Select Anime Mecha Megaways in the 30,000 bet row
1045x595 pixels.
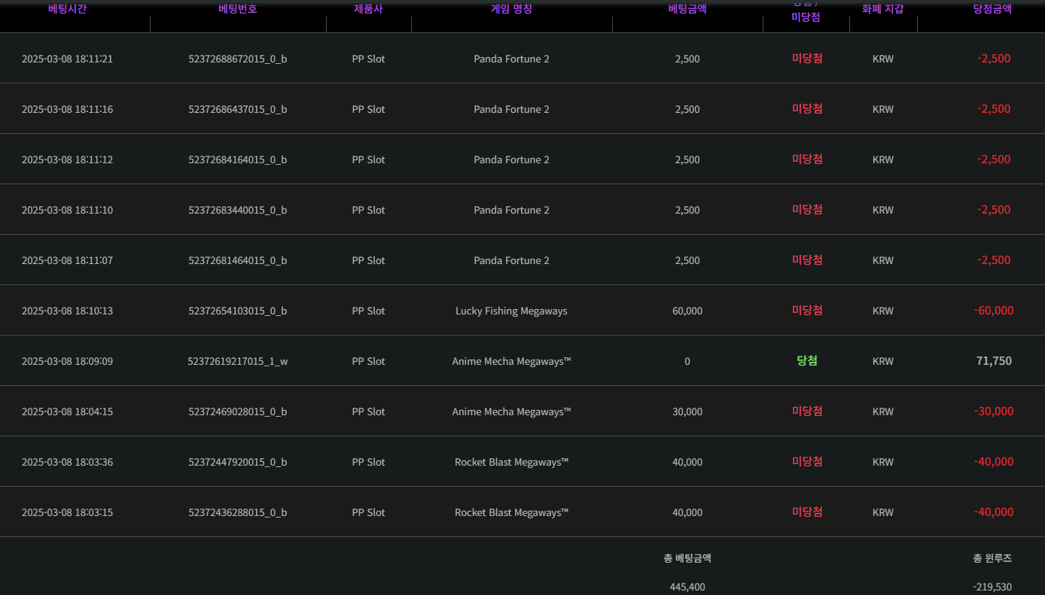511,411
